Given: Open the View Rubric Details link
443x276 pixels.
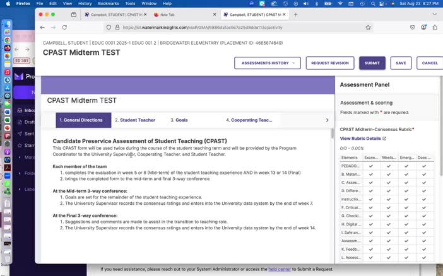Looking at the screenshot, I should click(x=360, y=139).
